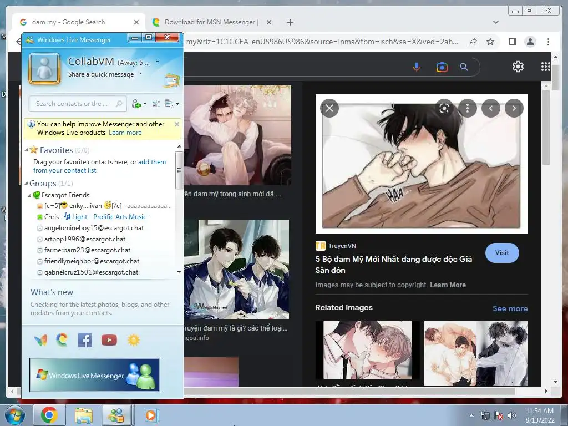Click the CollabVM display picture in Messenger
Viewport: 568px width, 426px height.
pos(44,68)
